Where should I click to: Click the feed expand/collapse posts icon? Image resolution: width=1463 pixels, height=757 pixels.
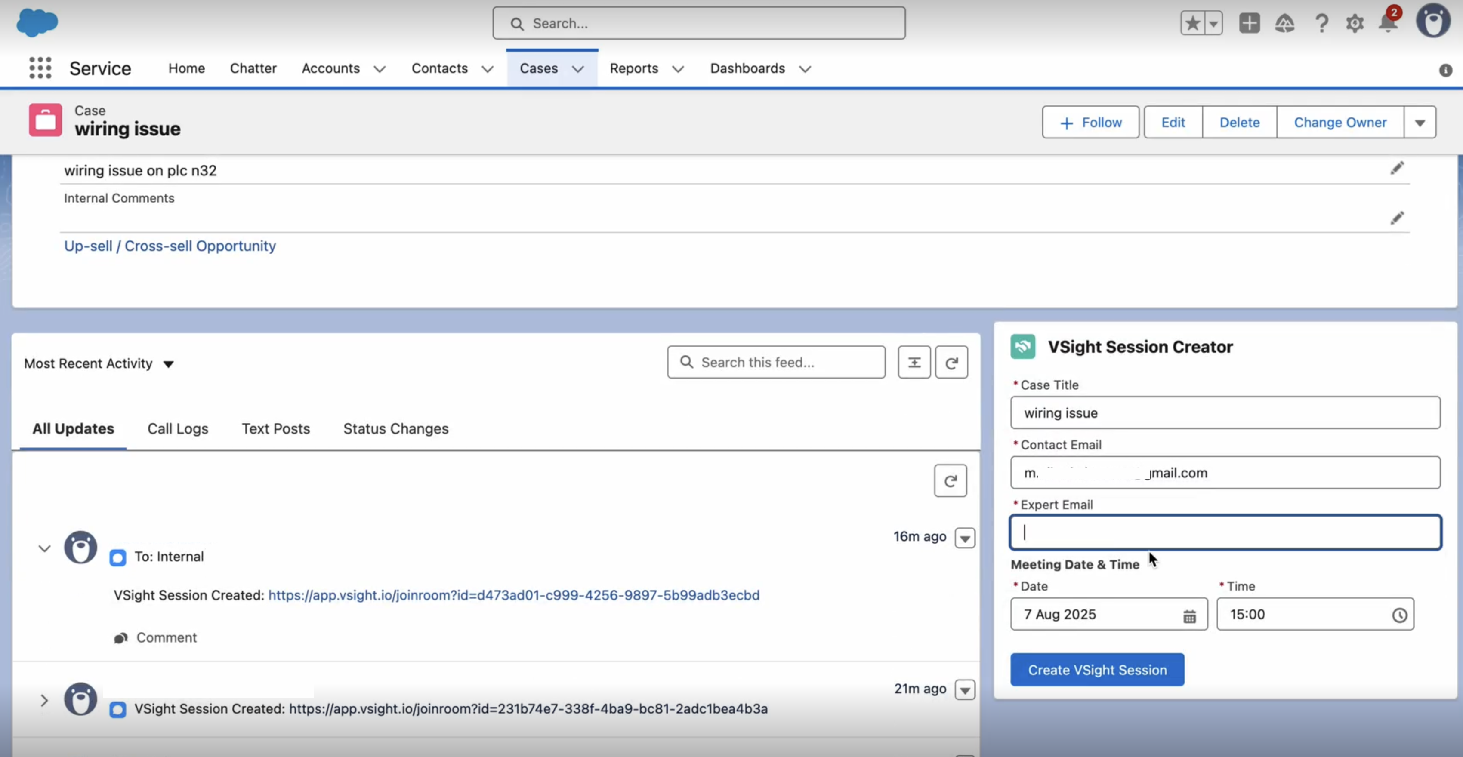coord(914,362)
